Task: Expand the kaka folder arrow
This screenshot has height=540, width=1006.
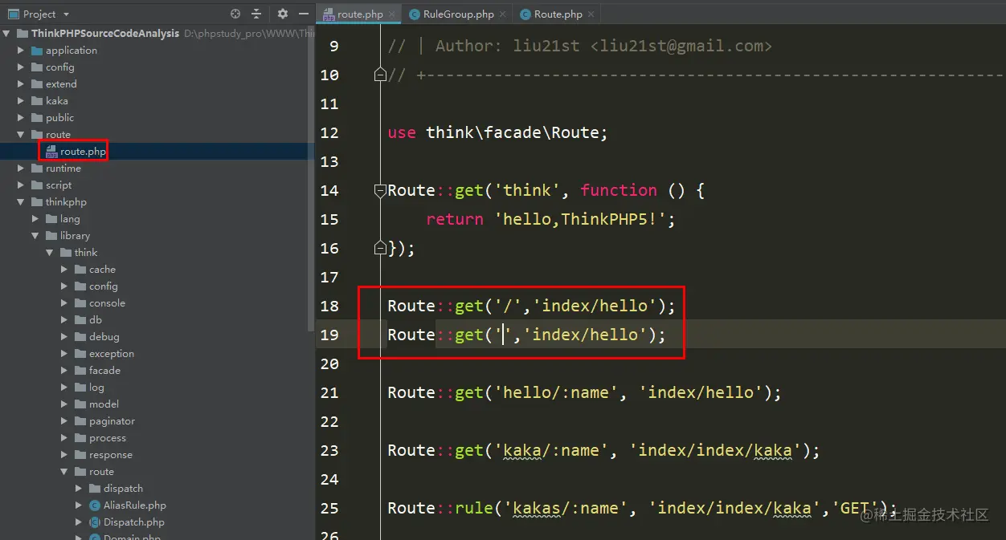Action: coord(21,101)
